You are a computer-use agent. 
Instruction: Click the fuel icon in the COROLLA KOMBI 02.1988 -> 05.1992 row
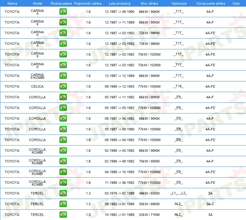[63, 151]
